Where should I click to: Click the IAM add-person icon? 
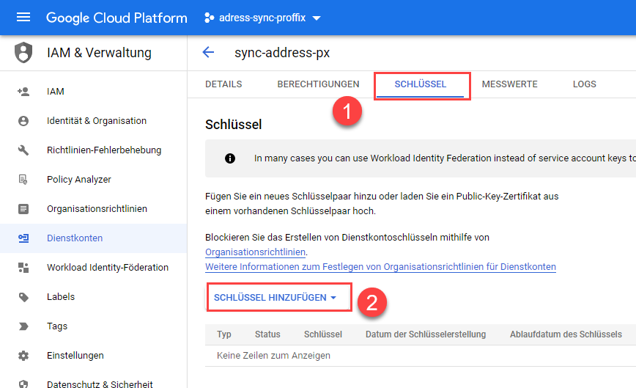point(23,92)
